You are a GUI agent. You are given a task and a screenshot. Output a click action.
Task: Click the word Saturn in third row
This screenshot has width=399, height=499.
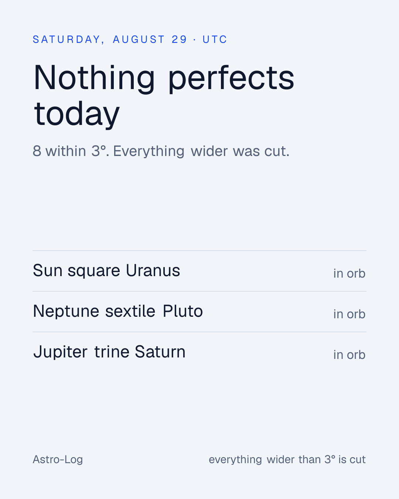coord(160,352)
